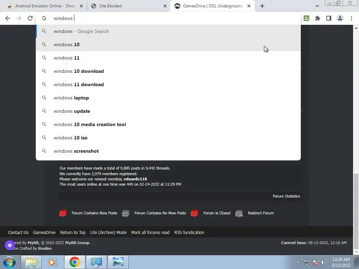The image size is (359, 269).
Task: Open Chrome three-dot menu
Action: point(351,18)
